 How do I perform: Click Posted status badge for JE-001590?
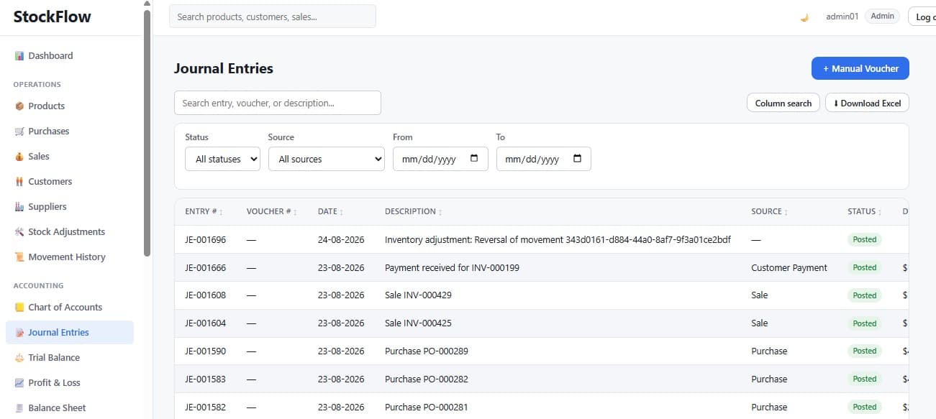865,351
